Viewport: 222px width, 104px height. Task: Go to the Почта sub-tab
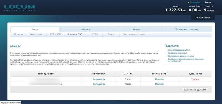click(111, 34)
